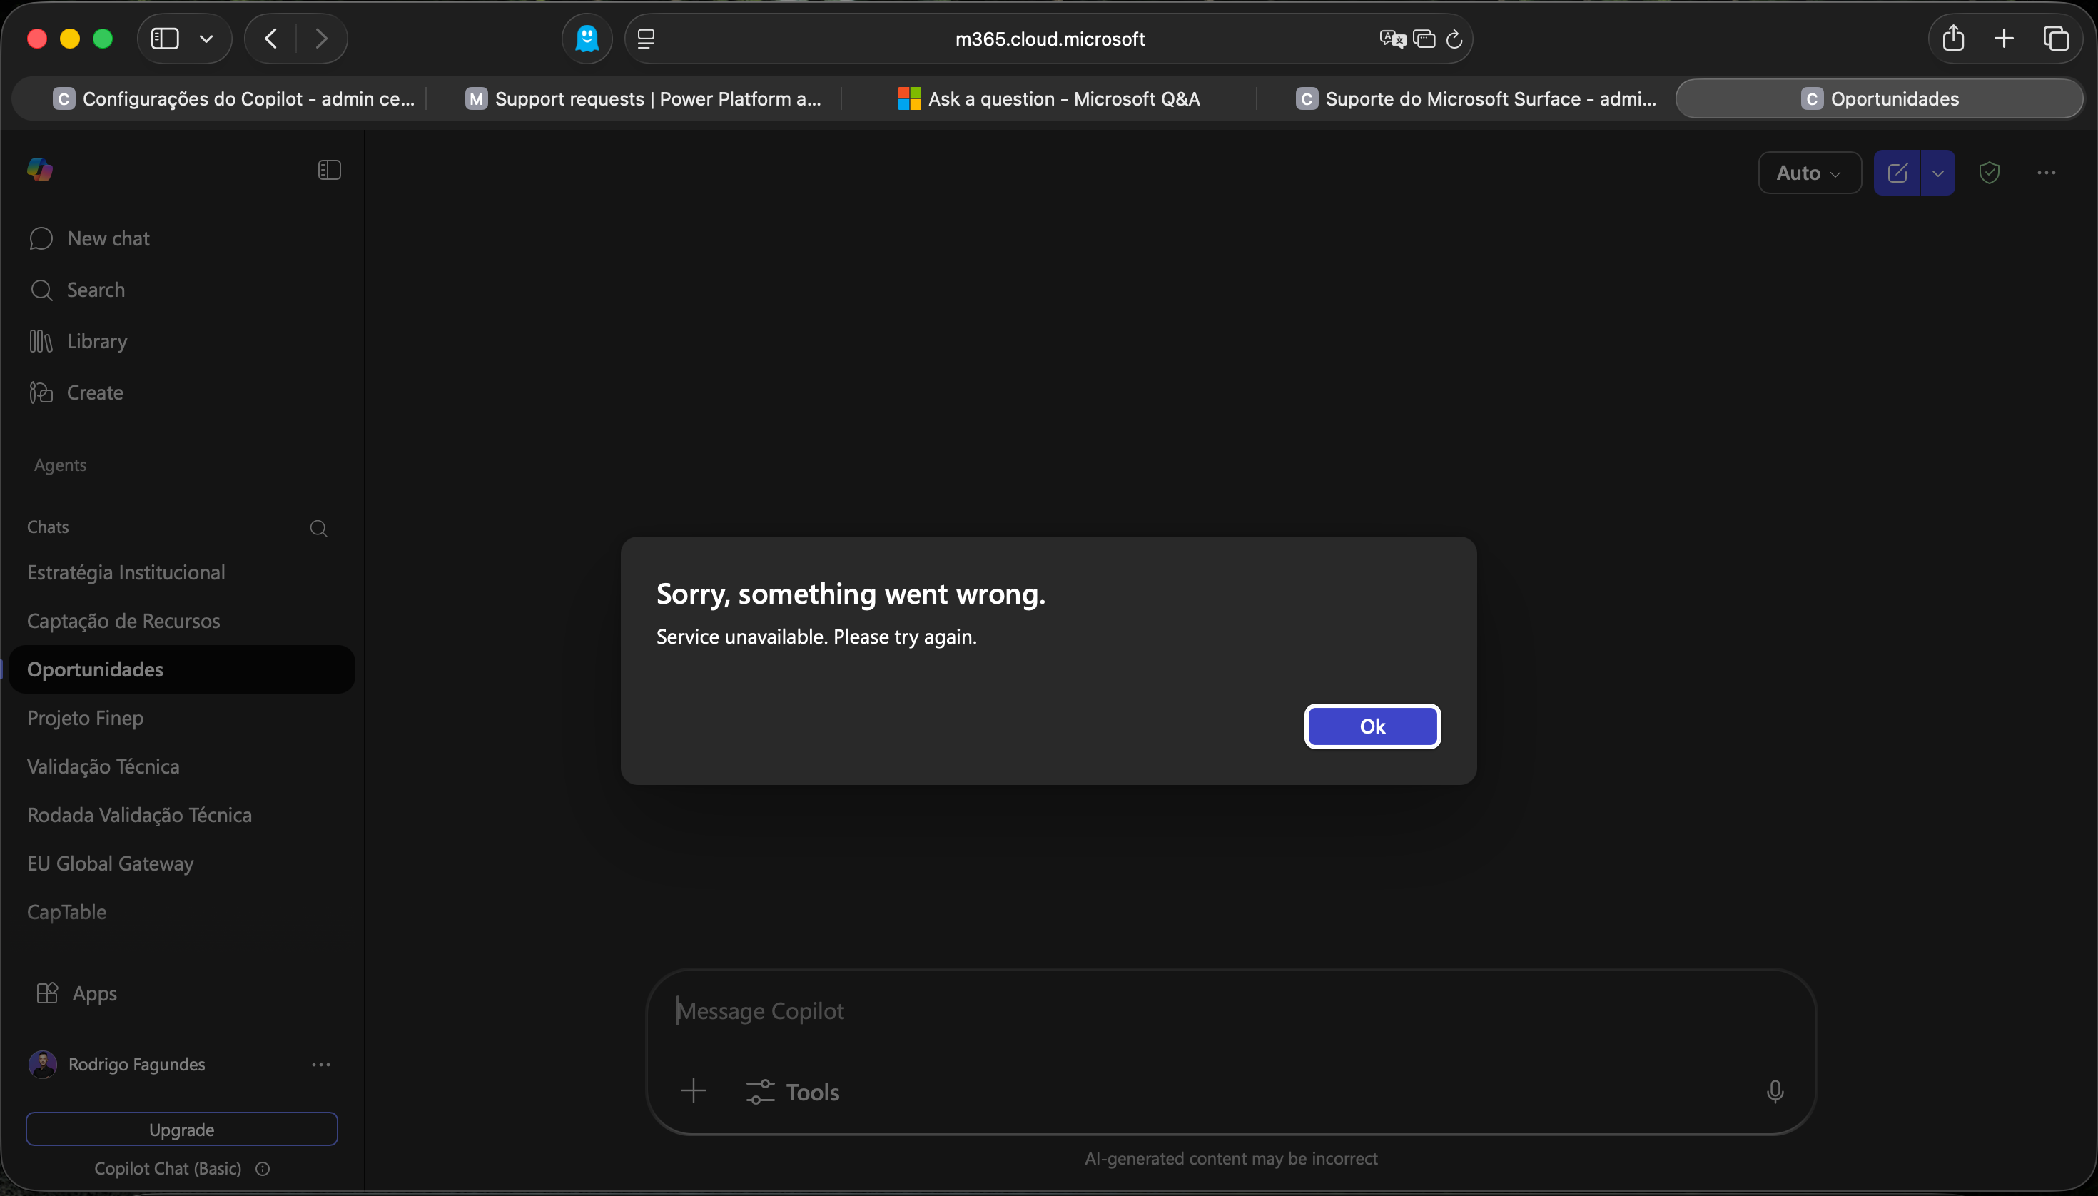Collapse the sidebar using the panel toggle
Screen dimensions: 2098x1196
tap(328, 170)
